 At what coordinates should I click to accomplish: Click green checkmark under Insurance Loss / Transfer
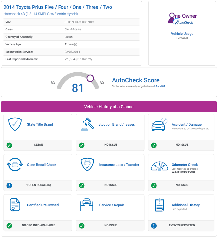[82, 185]
